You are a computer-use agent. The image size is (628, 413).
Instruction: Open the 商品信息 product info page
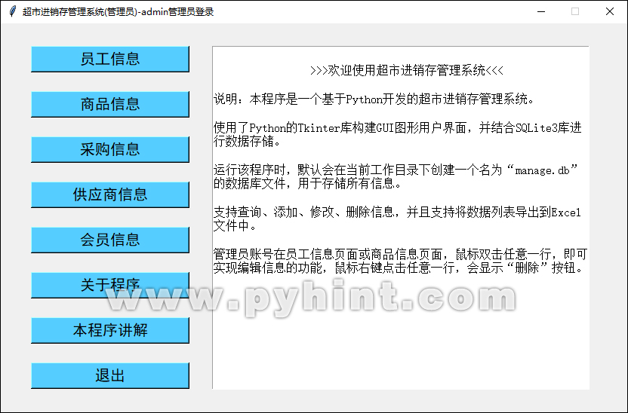point(110,104)
